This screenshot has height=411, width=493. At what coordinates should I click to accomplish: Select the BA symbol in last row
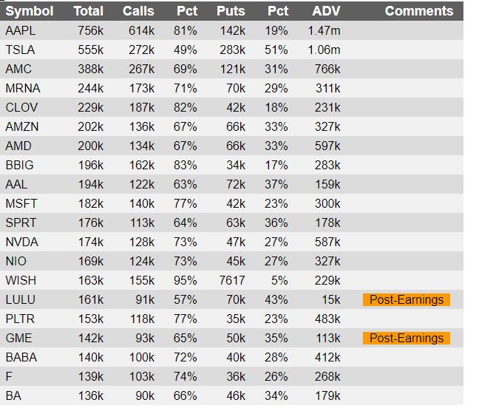13,396
